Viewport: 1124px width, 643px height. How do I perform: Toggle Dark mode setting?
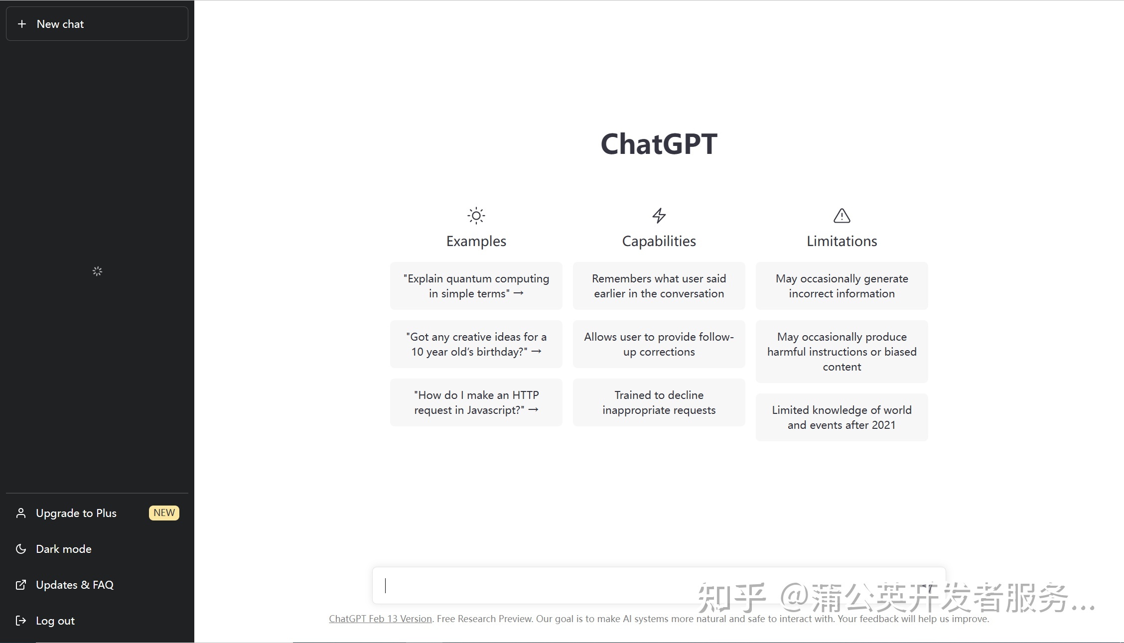tap(63, 549)
